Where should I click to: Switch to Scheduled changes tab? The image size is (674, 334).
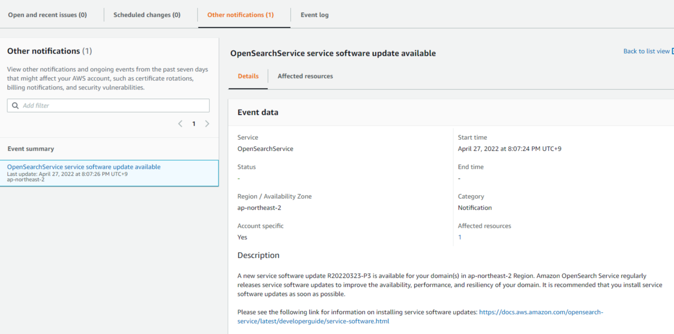(147, 15)
